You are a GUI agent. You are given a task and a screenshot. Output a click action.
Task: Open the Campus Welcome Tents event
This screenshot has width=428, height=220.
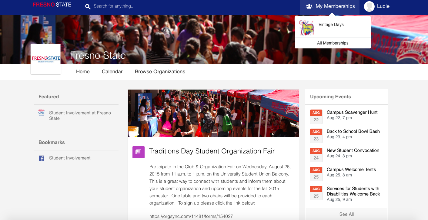pyautogui.click(x=351, y=169)
